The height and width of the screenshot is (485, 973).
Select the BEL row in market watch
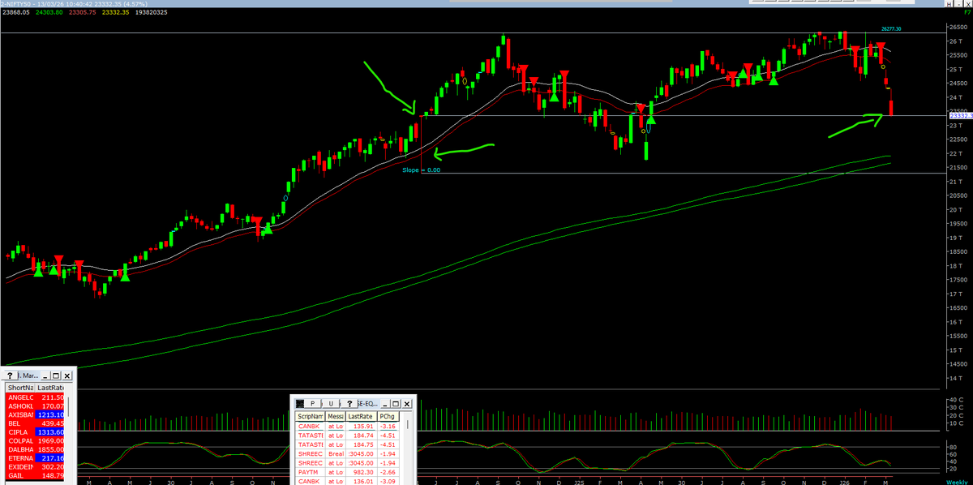point(36,423)
